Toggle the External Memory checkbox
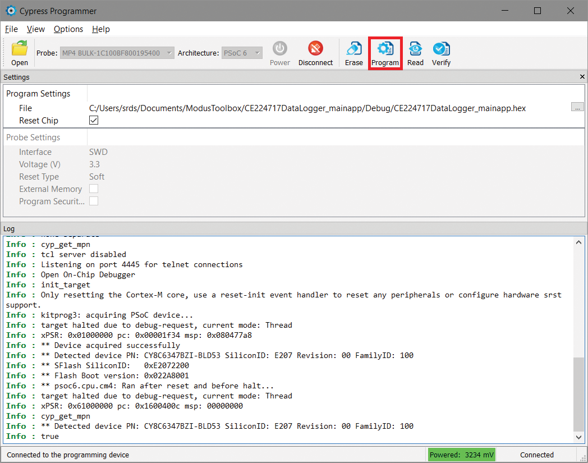The image size is (588, 463). tap(94, 189)
